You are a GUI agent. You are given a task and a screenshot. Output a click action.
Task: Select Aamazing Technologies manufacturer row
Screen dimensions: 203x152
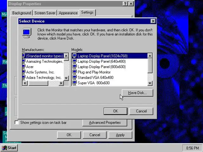(43, 61)
